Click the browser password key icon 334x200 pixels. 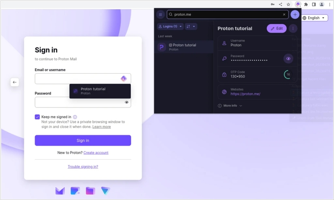tap(273, 4)
